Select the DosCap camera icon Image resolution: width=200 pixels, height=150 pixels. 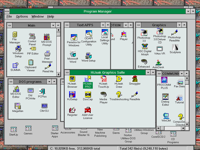tap(88, 94)
